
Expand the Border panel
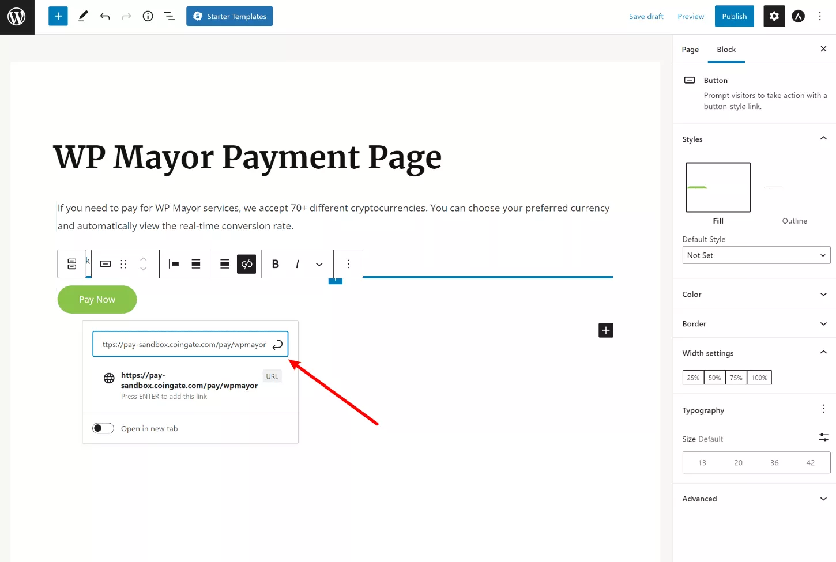(755, 323)
